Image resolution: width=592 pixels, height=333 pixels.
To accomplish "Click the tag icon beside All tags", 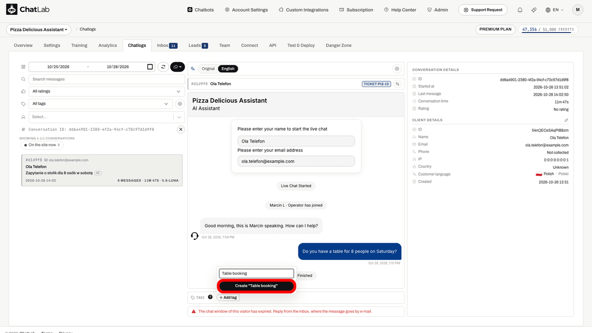I will pyautogui.click(x=23, y=104).
